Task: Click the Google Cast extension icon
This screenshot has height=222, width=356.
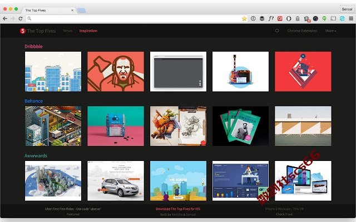Action: pyautogui.click(x=333, y=18)
